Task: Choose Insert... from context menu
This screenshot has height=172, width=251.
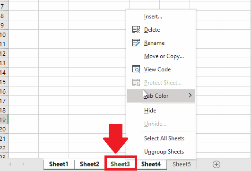Action: (161, 17)
